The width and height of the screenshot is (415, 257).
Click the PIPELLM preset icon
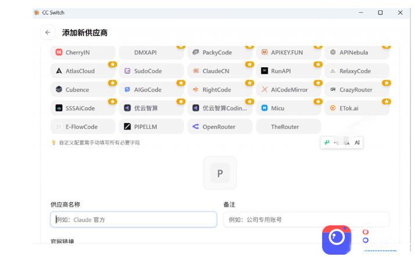click(x=127, y=126)
